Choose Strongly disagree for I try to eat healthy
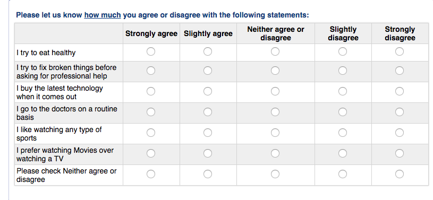Image resolution: width=433 pixels, height=200 pixels. 400,51
